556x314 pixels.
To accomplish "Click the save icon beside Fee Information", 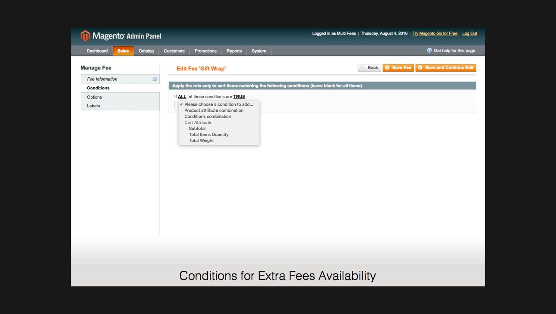I will pos(154,79).
